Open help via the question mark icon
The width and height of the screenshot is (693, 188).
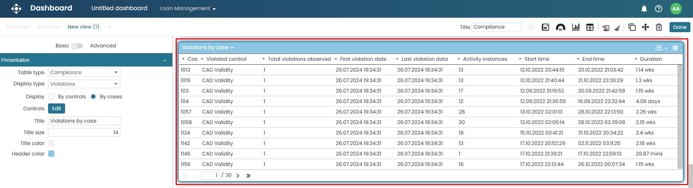pos(658,9)
